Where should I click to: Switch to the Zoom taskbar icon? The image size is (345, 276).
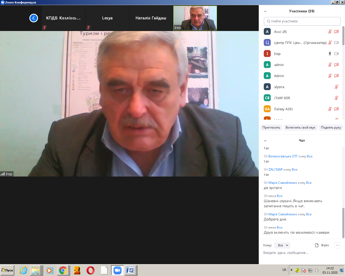pyautogui.click(x=118, y=270)
